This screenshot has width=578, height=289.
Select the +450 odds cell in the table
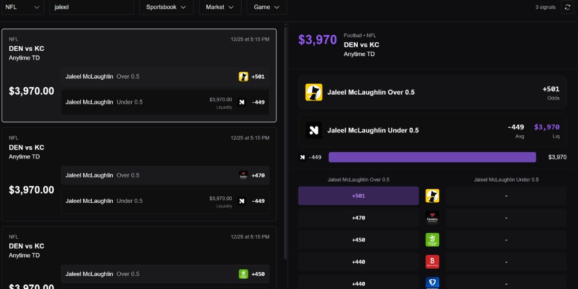tap(358, 240)
